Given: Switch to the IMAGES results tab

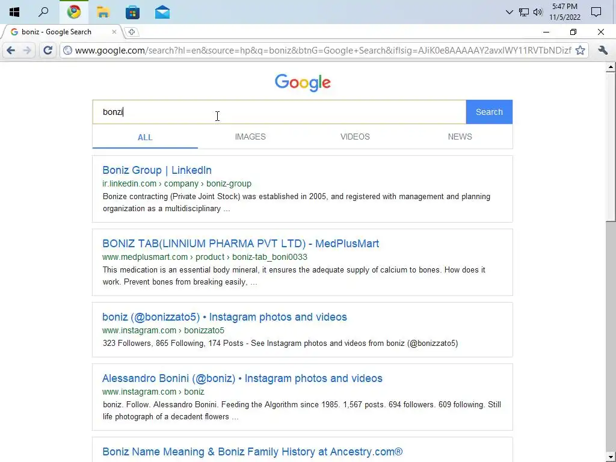Looking at the screenshot, I should coord(250,137).
